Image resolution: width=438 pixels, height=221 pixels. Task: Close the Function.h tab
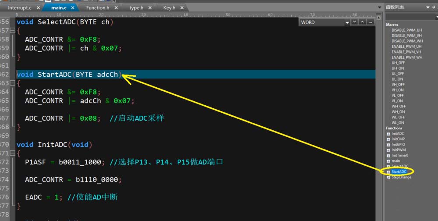pyautogui.click(x=116, y=8)
